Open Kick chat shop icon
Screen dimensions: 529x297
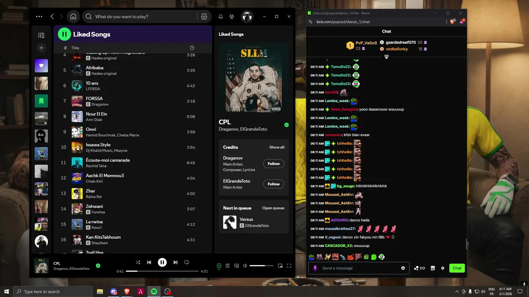click(433, 268)
